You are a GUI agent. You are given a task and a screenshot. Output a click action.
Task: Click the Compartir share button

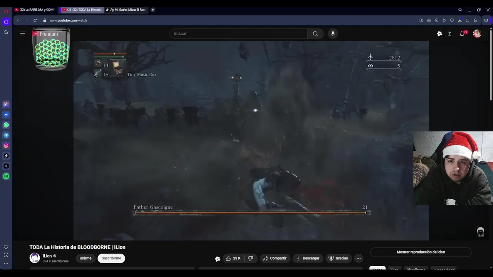(275, 258)
